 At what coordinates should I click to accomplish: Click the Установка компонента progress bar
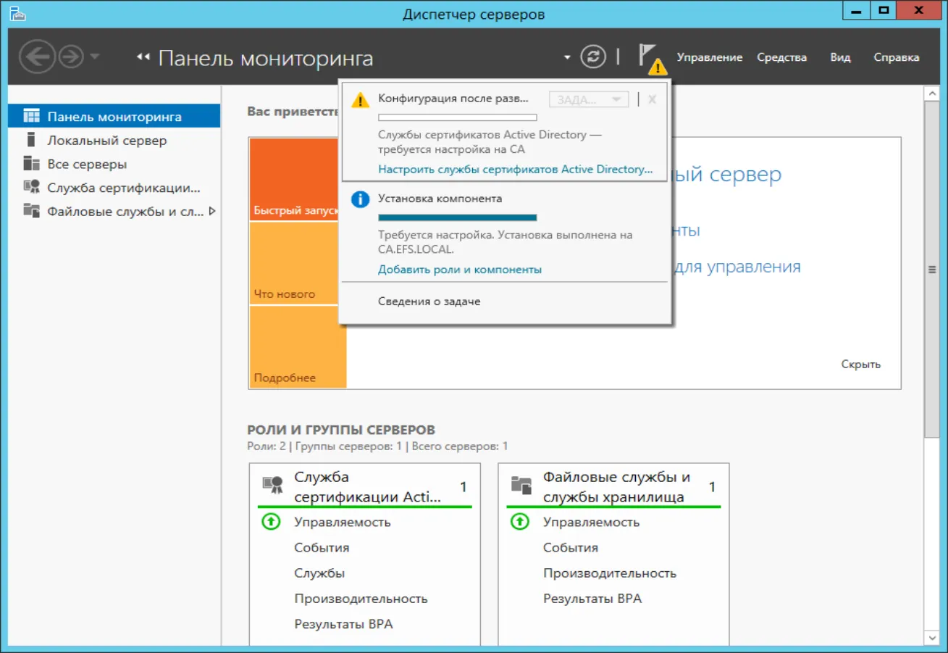coord(458,217)
